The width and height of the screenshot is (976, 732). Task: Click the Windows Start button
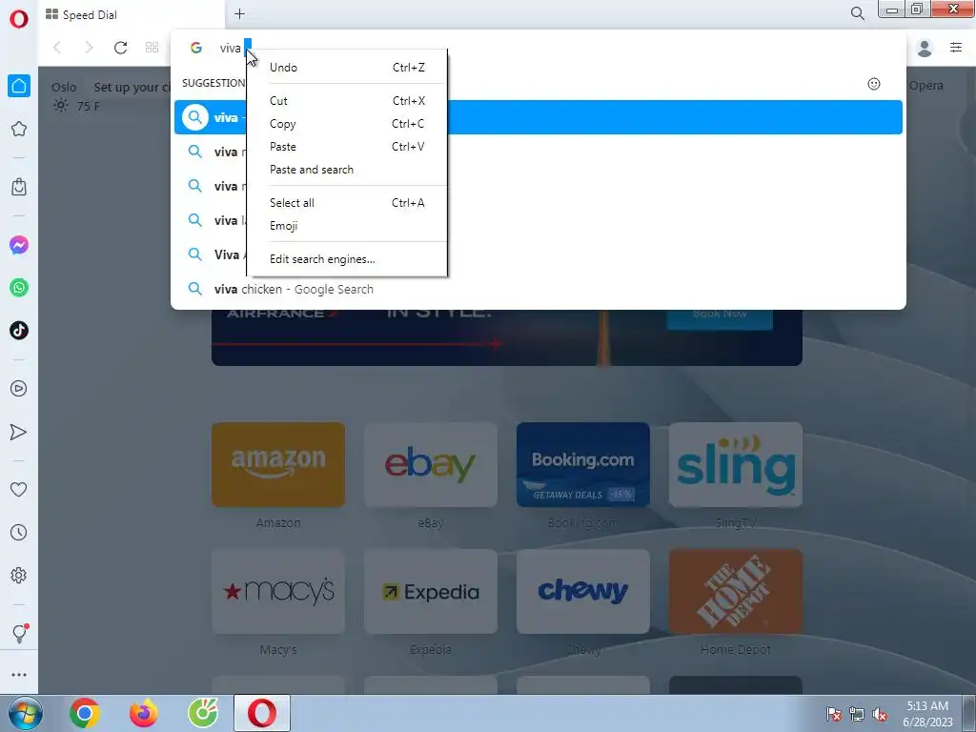(x=25, y=713)
